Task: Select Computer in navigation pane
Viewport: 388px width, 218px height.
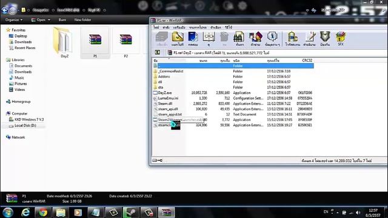Action: click(x=19, y=114)
